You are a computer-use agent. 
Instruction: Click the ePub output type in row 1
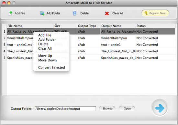pyautogui.click(x=89, y=32)
